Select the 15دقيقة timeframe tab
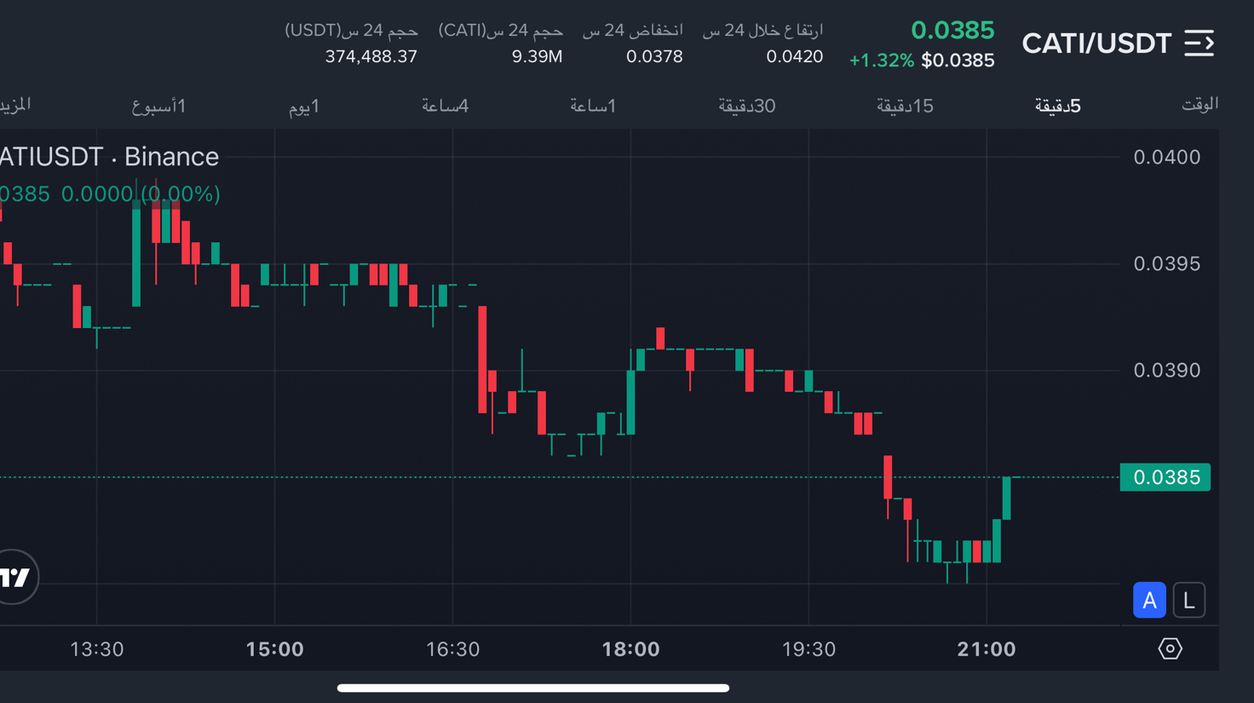Screen dimensions: 1254x703 tap(905, 106)
